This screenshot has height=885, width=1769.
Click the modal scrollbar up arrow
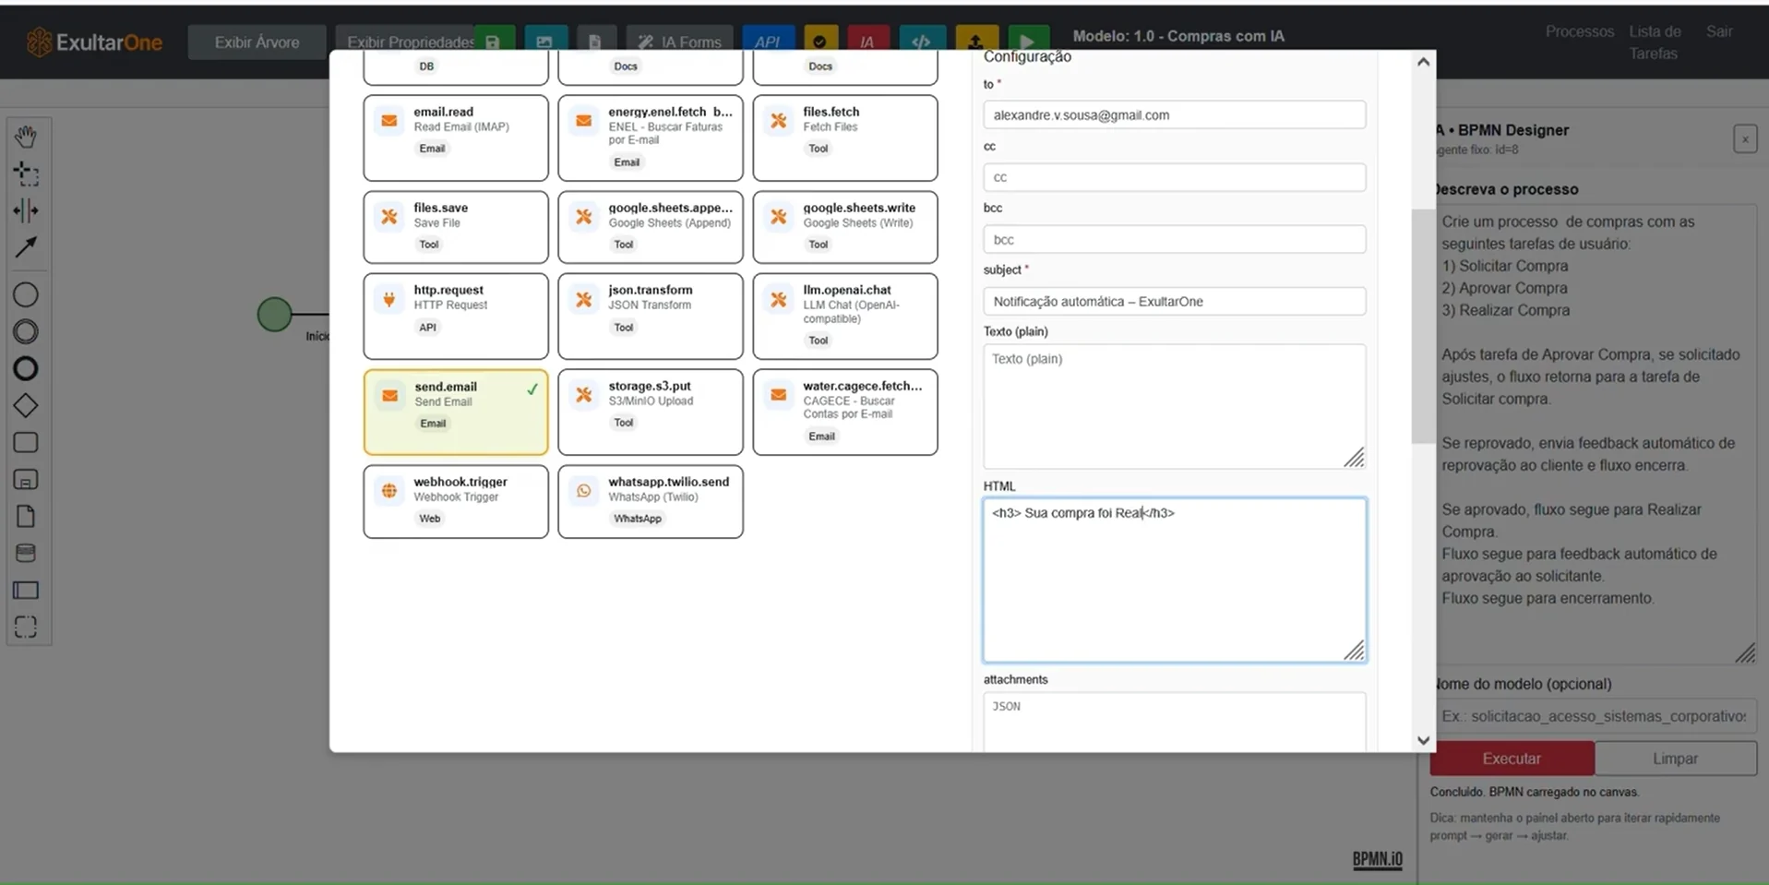tap(1423, 62)
